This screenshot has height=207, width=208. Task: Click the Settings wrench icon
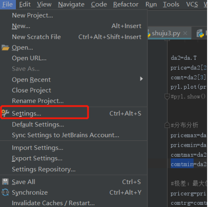click(x=5, y=113)
